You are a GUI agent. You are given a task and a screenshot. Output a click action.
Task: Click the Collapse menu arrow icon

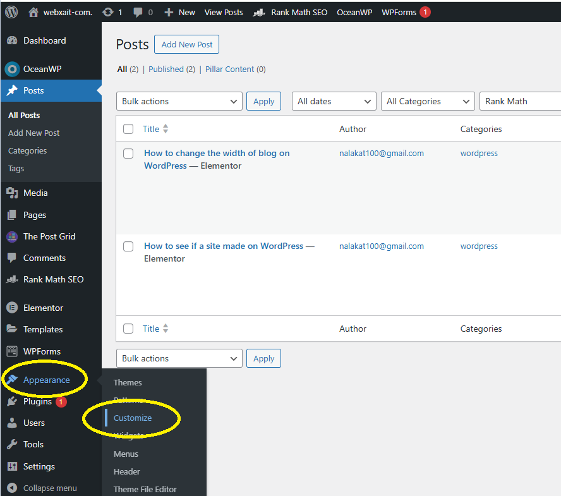point(12,488)
